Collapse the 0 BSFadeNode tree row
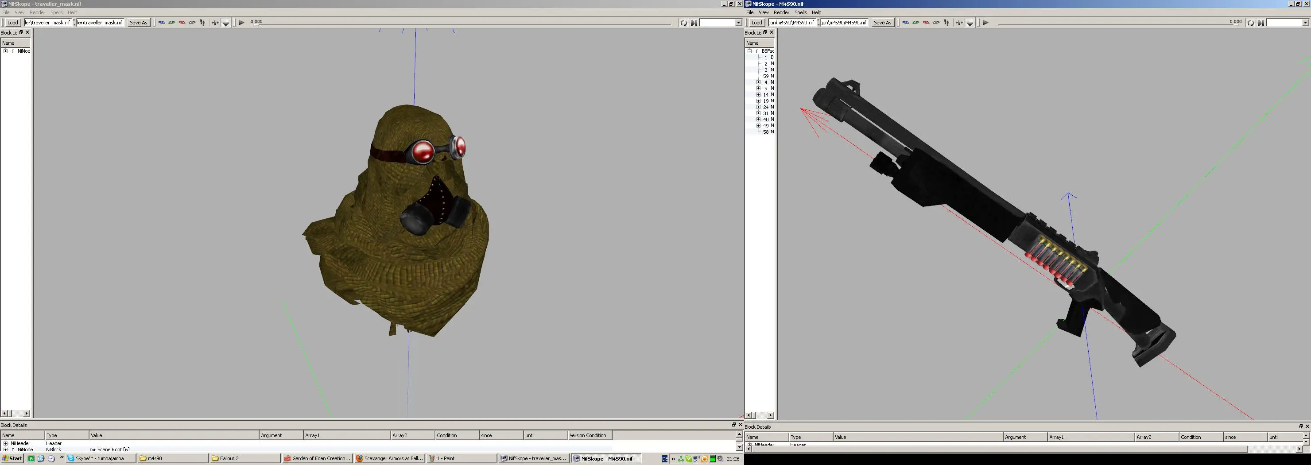Screen dimensions: 1311x465 (750, 51)
